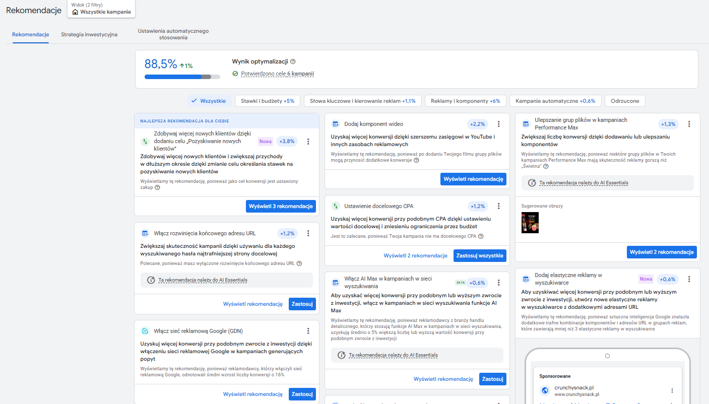Click the AI Essentials icon in Performance Max card
This screenshot has width=709, height=404.
[532, 183]
